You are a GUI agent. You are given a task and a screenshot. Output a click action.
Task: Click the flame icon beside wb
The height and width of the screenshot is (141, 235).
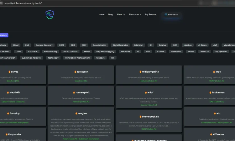click(x=215, y=113)
